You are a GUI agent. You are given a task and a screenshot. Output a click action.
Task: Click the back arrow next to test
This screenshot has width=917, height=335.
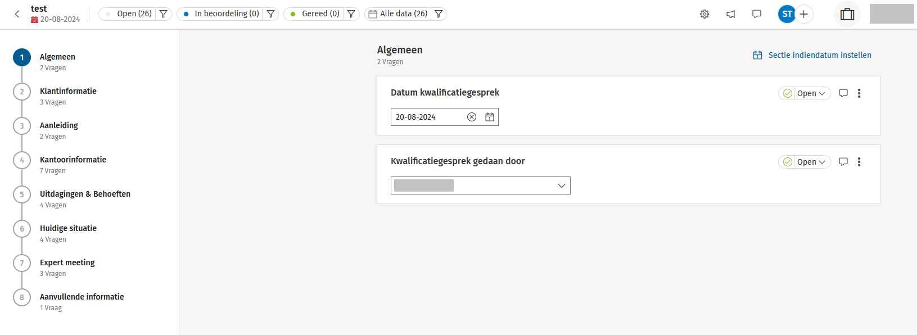[17, 14]
